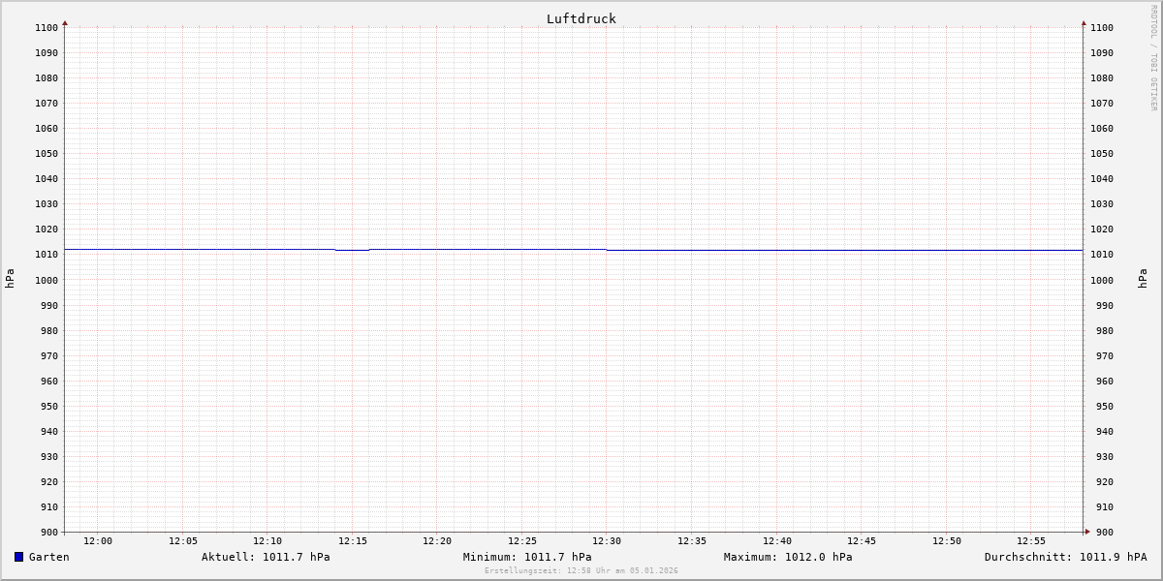Click the red arrow atop the right axis
Image resolution: width=1163 pixels, height=581 pixels.
1084,22
